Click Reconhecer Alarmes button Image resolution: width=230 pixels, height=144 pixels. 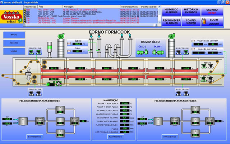[x=171, y=22]
